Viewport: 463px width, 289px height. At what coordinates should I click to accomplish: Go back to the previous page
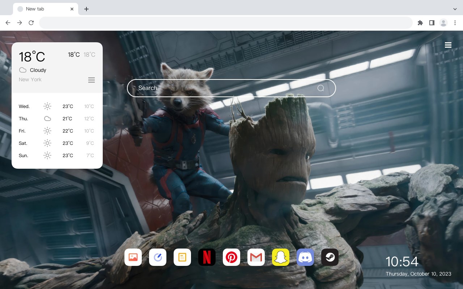pos(8,23)
